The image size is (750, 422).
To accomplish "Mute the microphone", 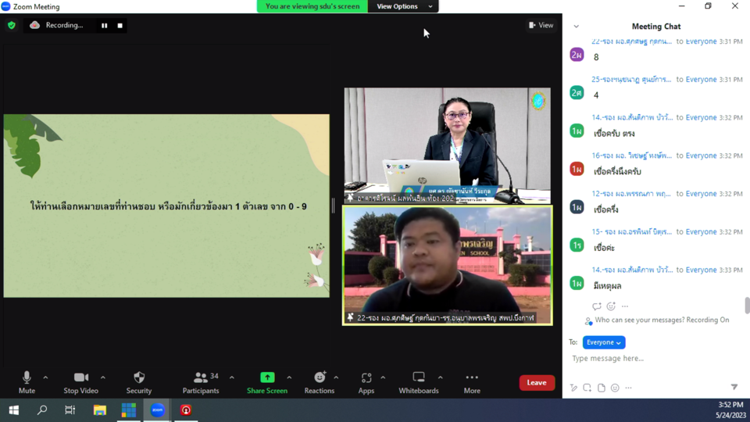I will tap(27, 381).
